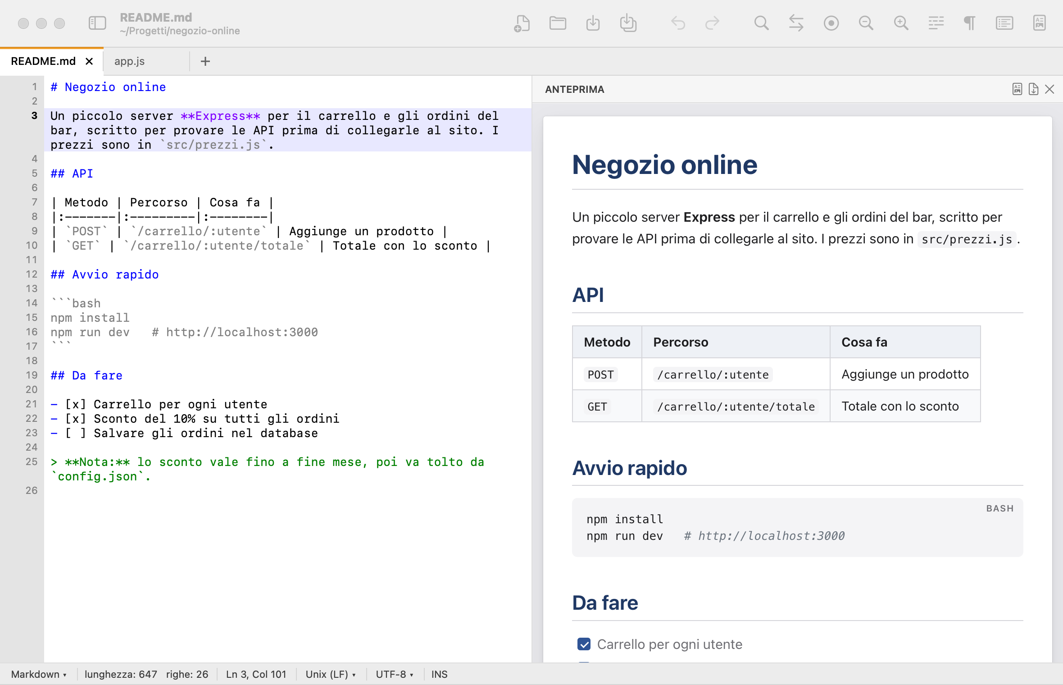
Task: Click line number 25 in the gutter
Action: point(32,461)
